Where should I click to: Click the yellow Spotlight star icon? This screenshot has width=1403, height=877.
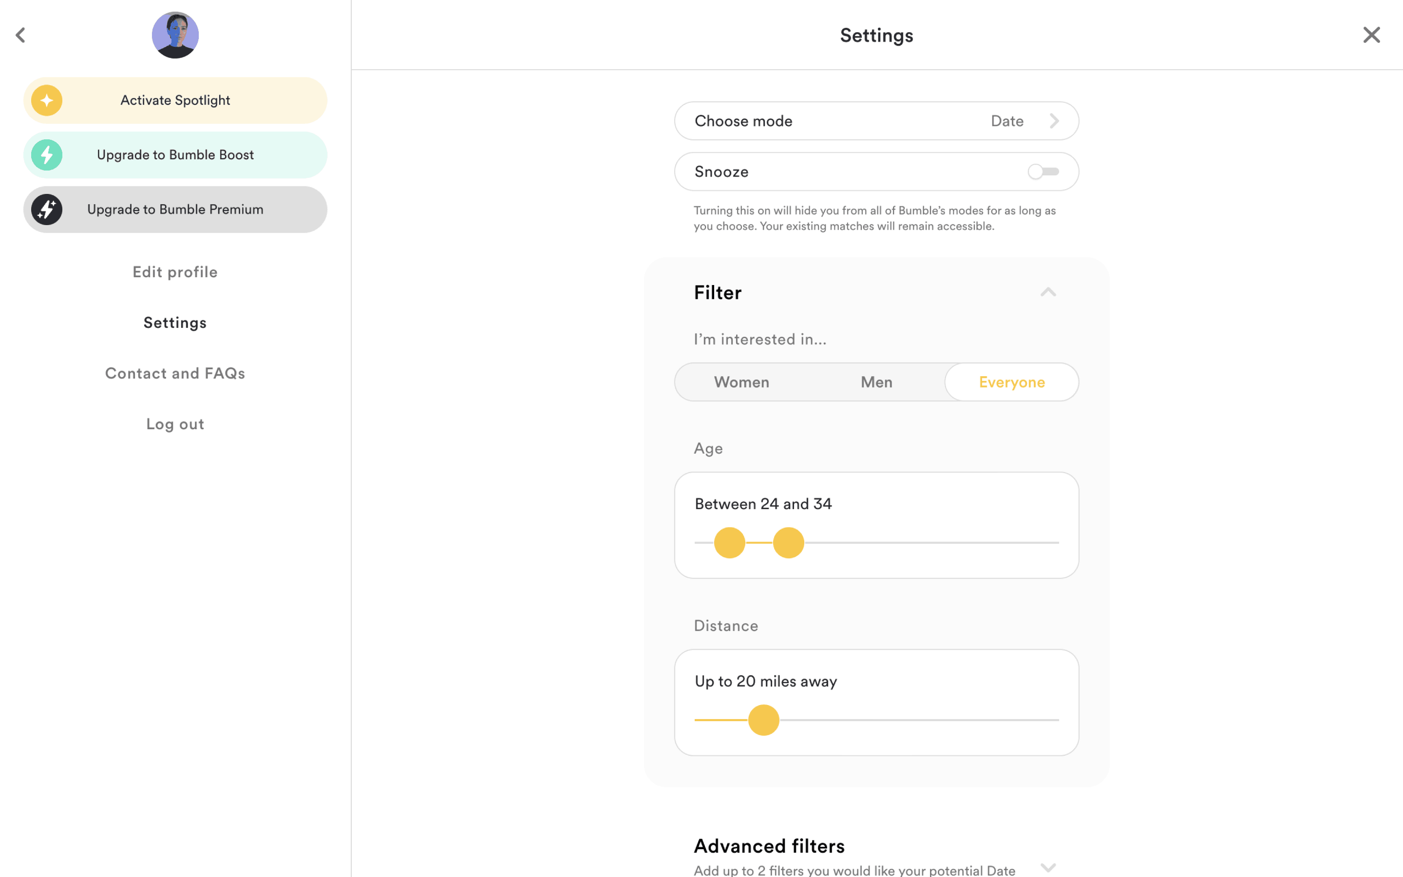tap(47, 100)
